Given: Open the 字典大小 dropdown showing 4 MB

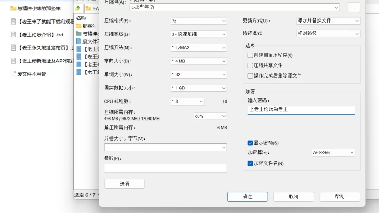Looking at the screenshot, I should (199, 61).
